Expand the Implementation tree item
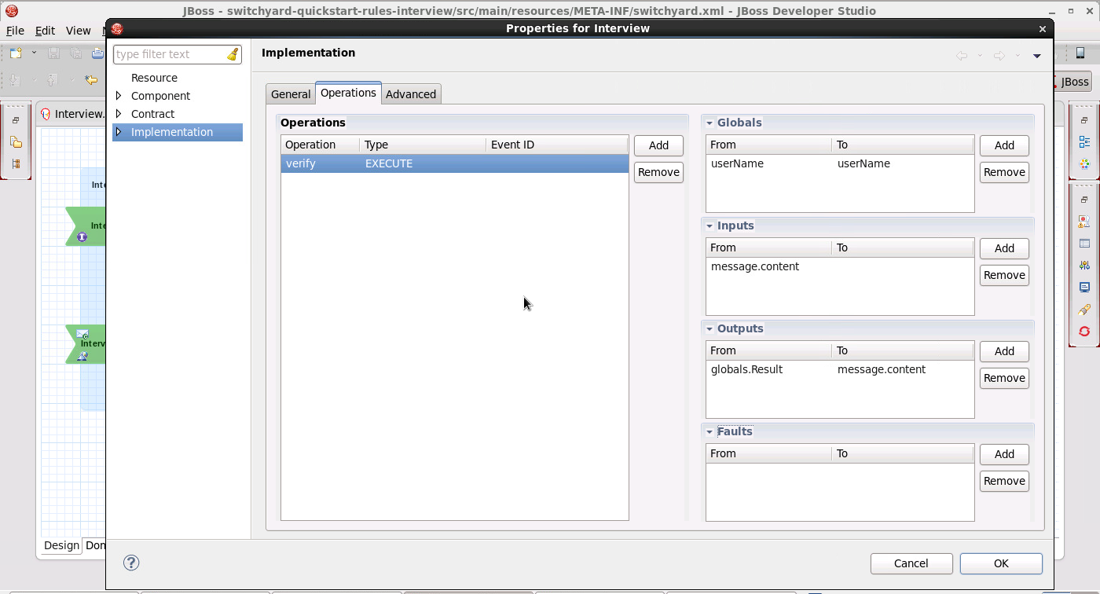The image size is (1100, 594). click(119, 131)
